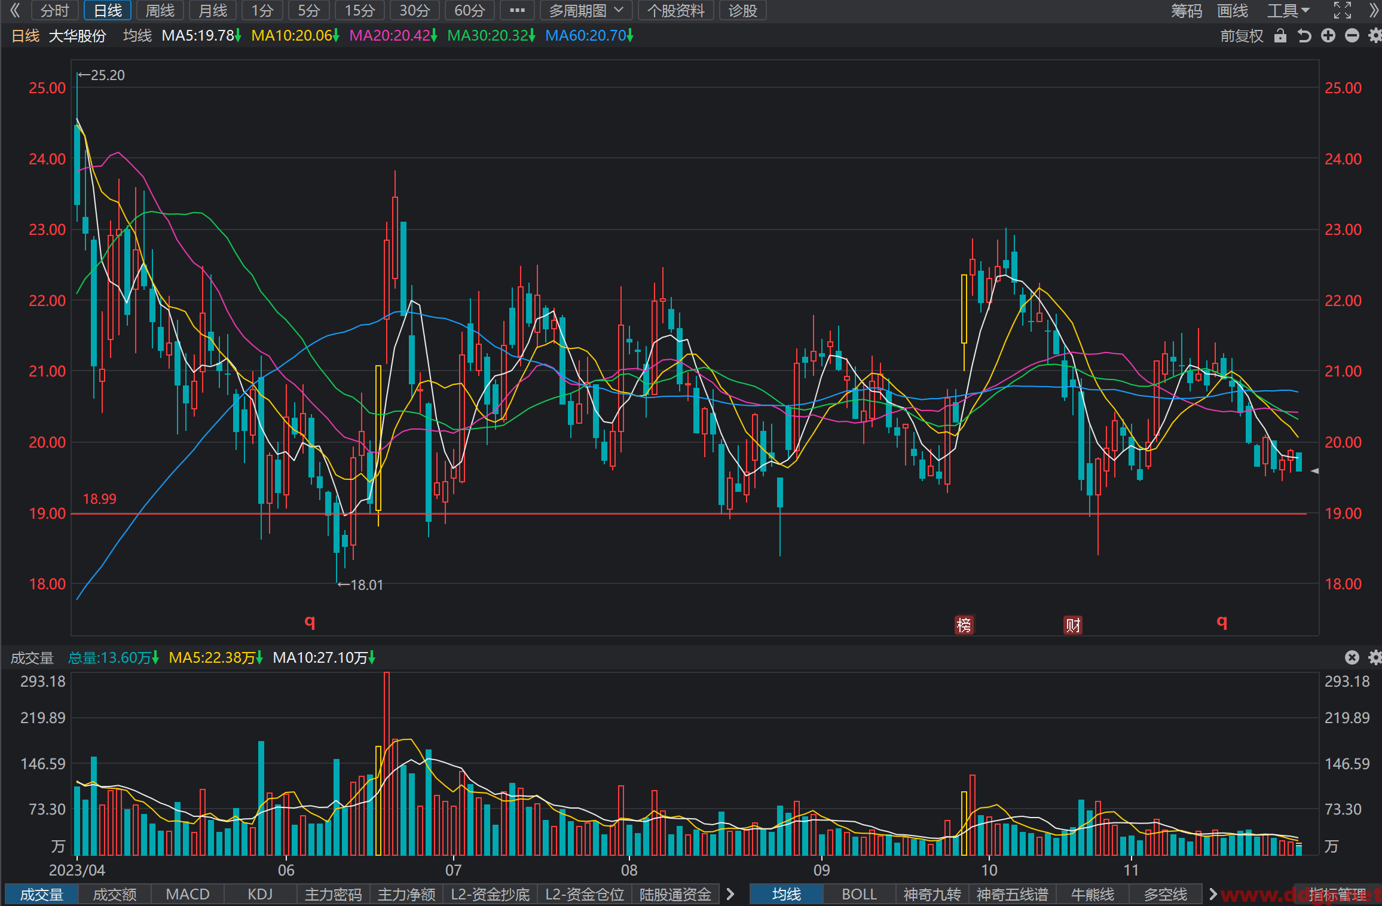Open the 工具 dropdown menu
The height and width of the screenshot is (906, 1382).
(x=1288, y=10)
